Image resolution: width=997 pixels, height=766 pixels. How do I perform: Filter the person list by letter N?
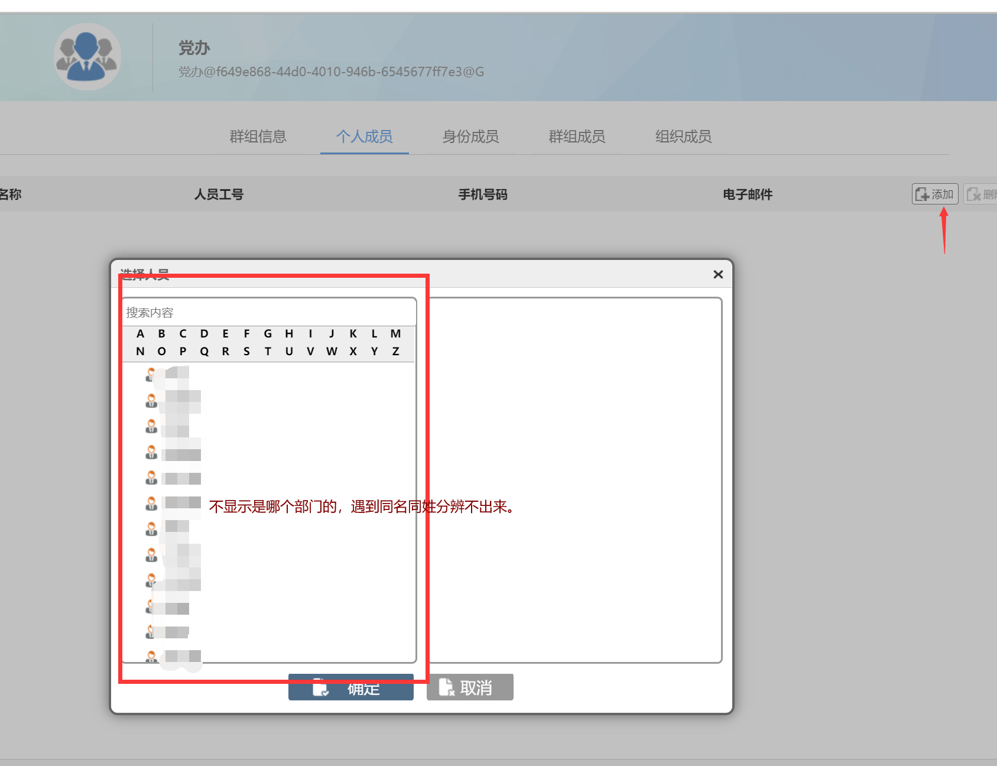coord(140,352)
